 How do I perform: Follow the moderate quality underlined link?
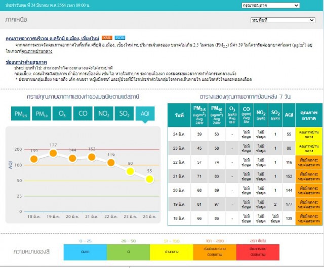pos(37,51)
